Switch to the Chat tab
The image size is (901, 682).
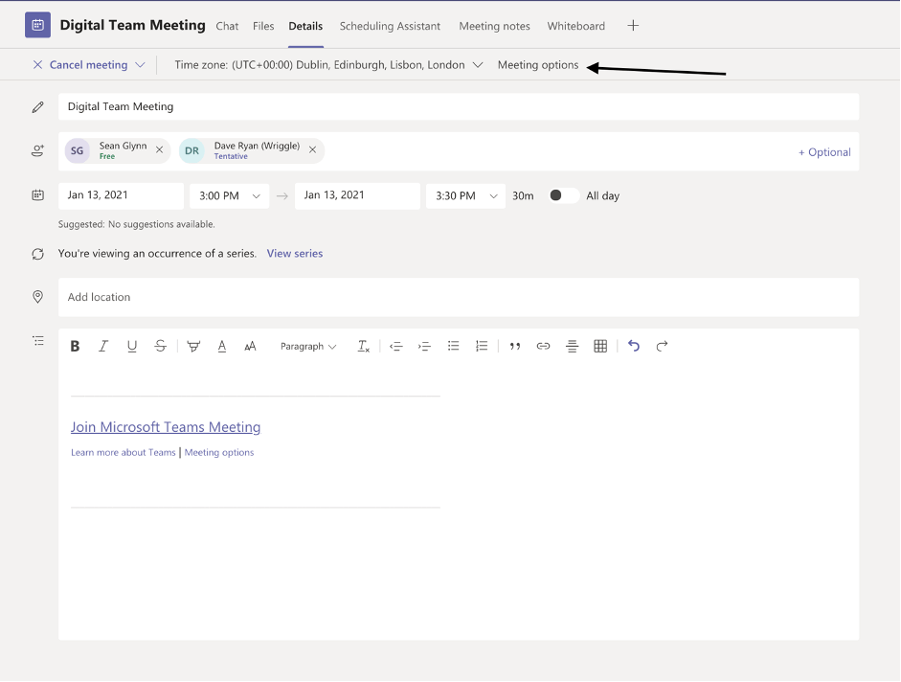click(x=227, y=26)
